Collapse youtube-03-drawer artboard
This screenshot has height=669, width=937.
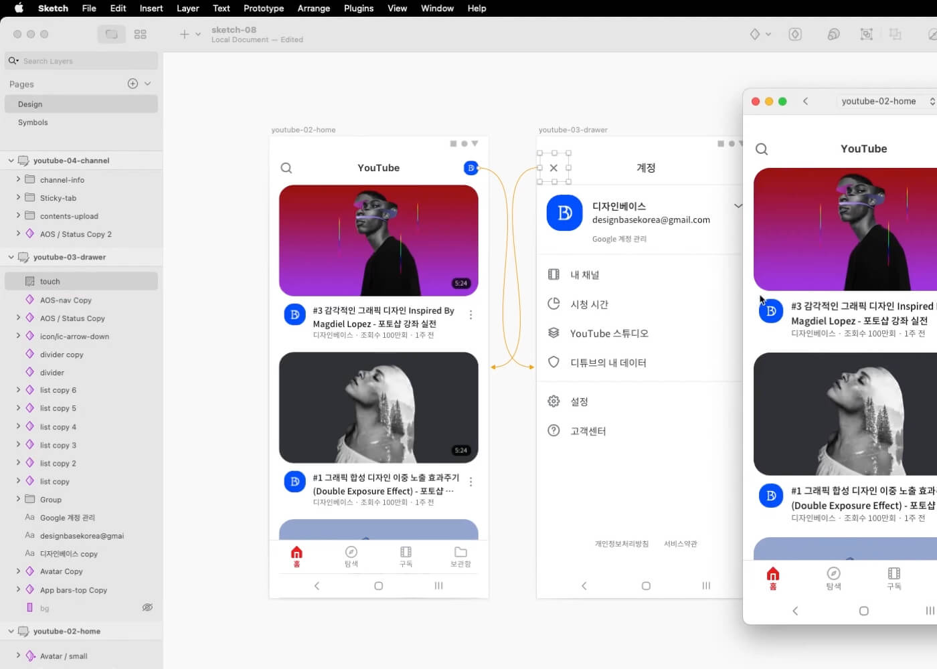coord(11,257)
